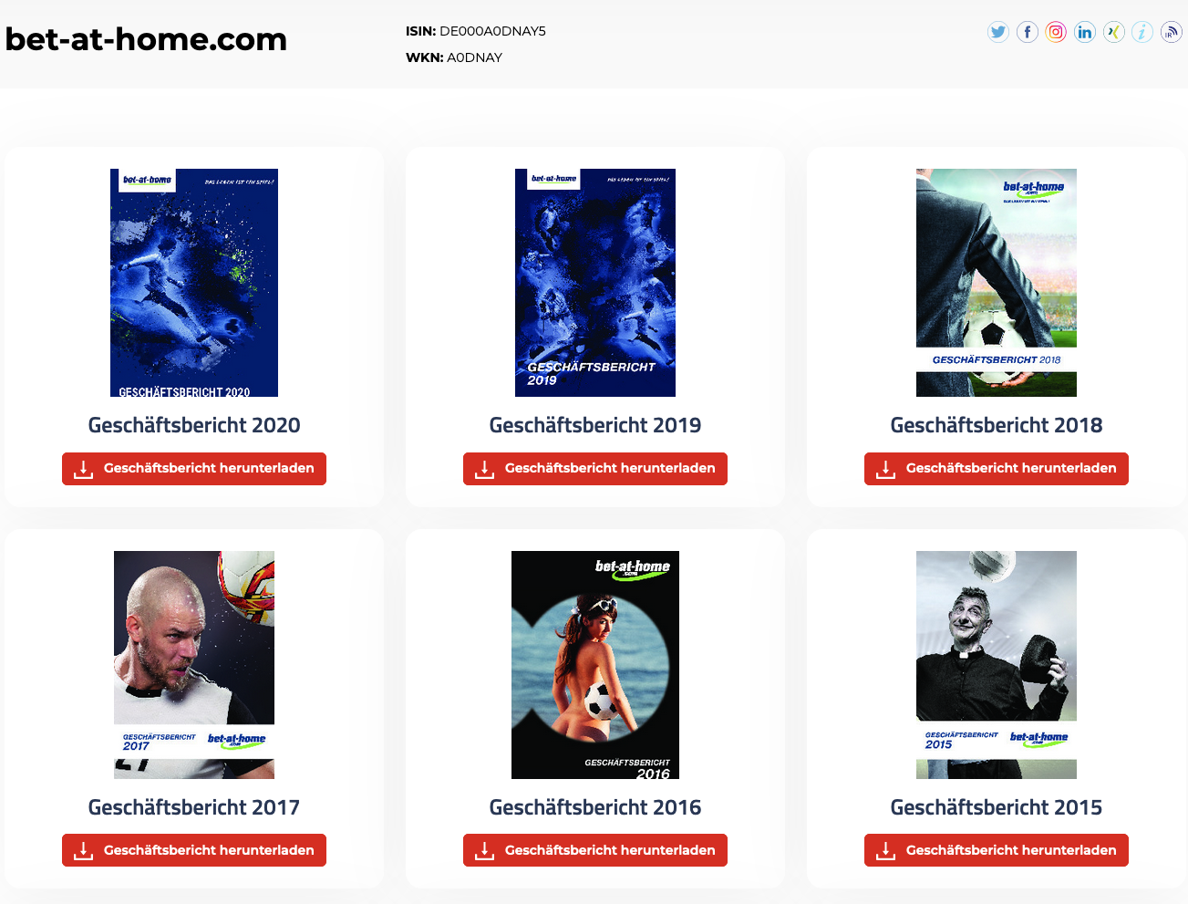Open the 2020 annual report cover thumbnail

pos(194,283)
